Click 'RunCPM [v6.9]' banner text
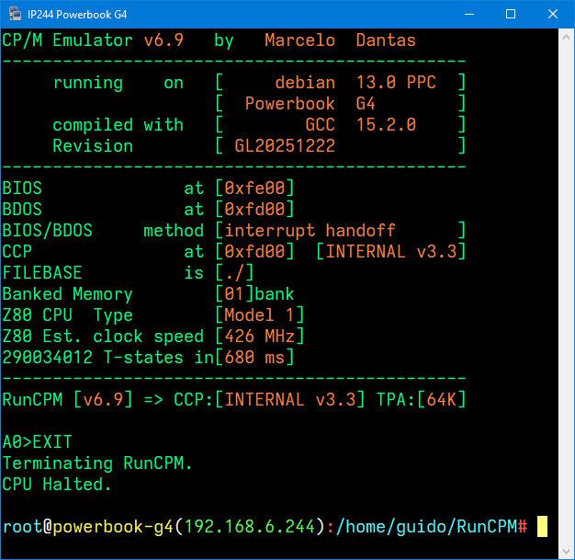Screen dimensions: 575x560 (x=67, y=399)
